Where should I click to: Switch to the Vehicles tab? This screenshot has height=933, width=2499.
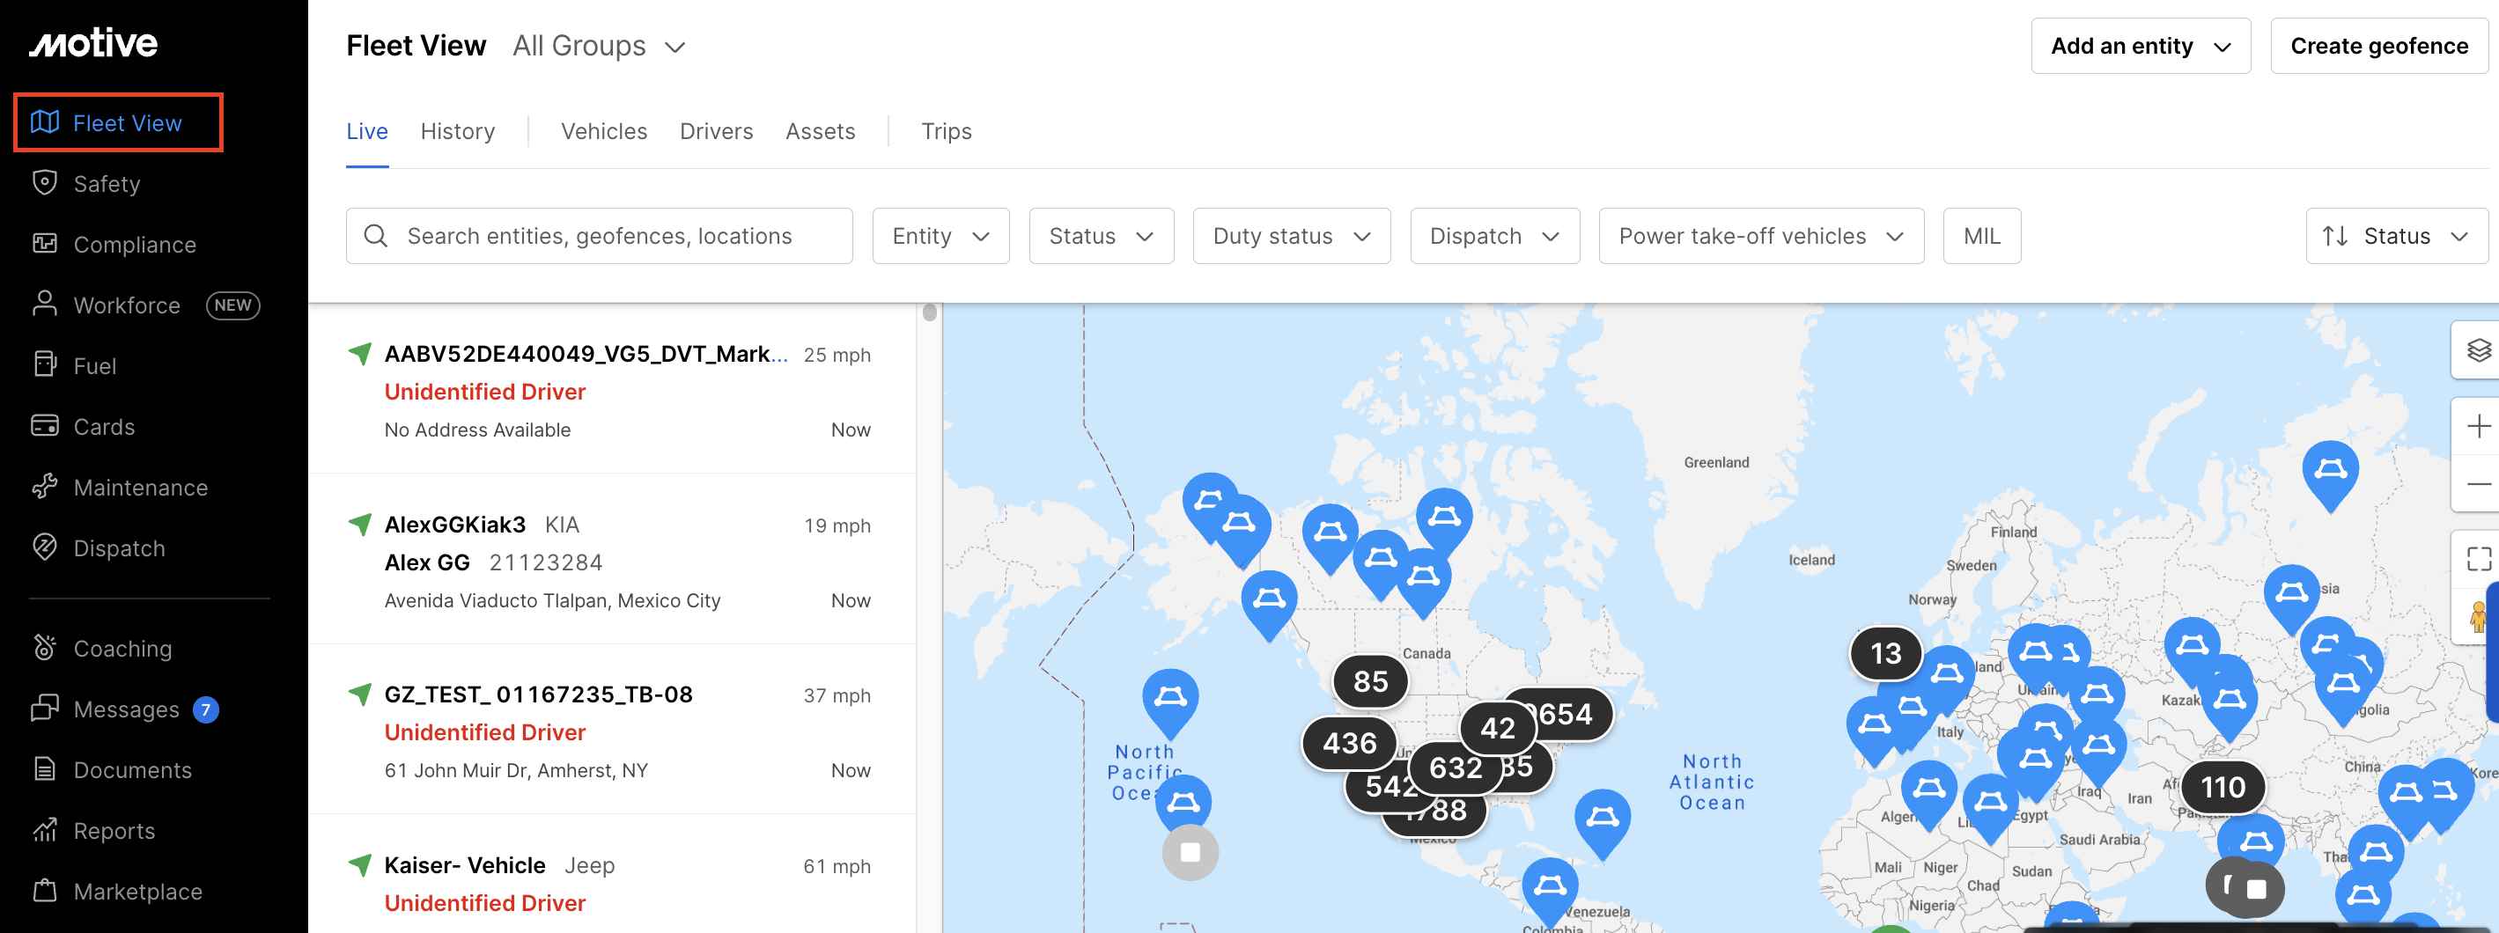coord(603,131)
